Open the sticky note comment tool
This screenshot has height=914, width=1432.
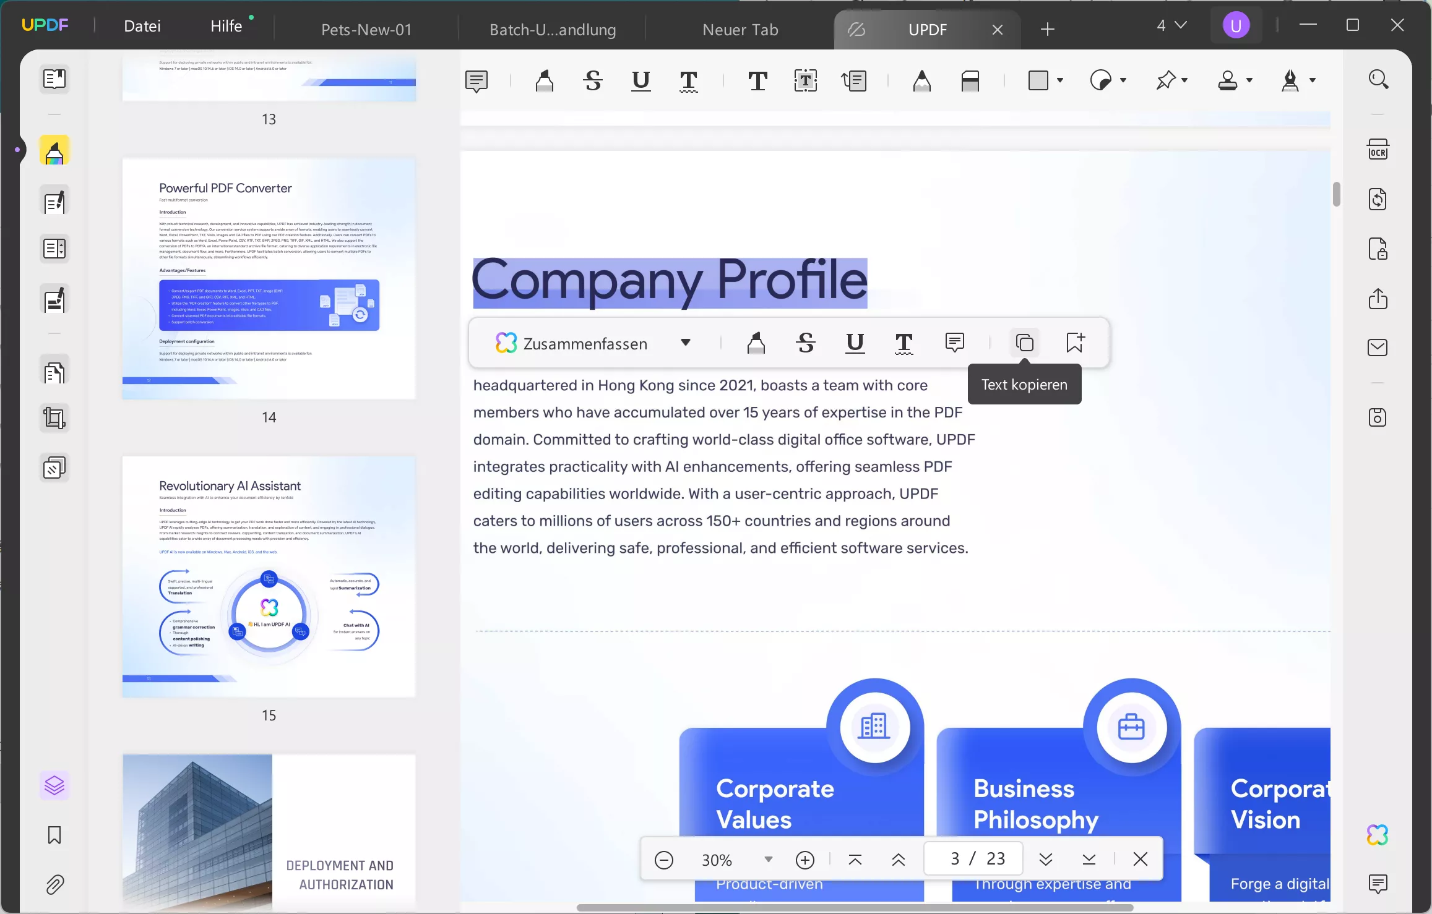point(477,80)
